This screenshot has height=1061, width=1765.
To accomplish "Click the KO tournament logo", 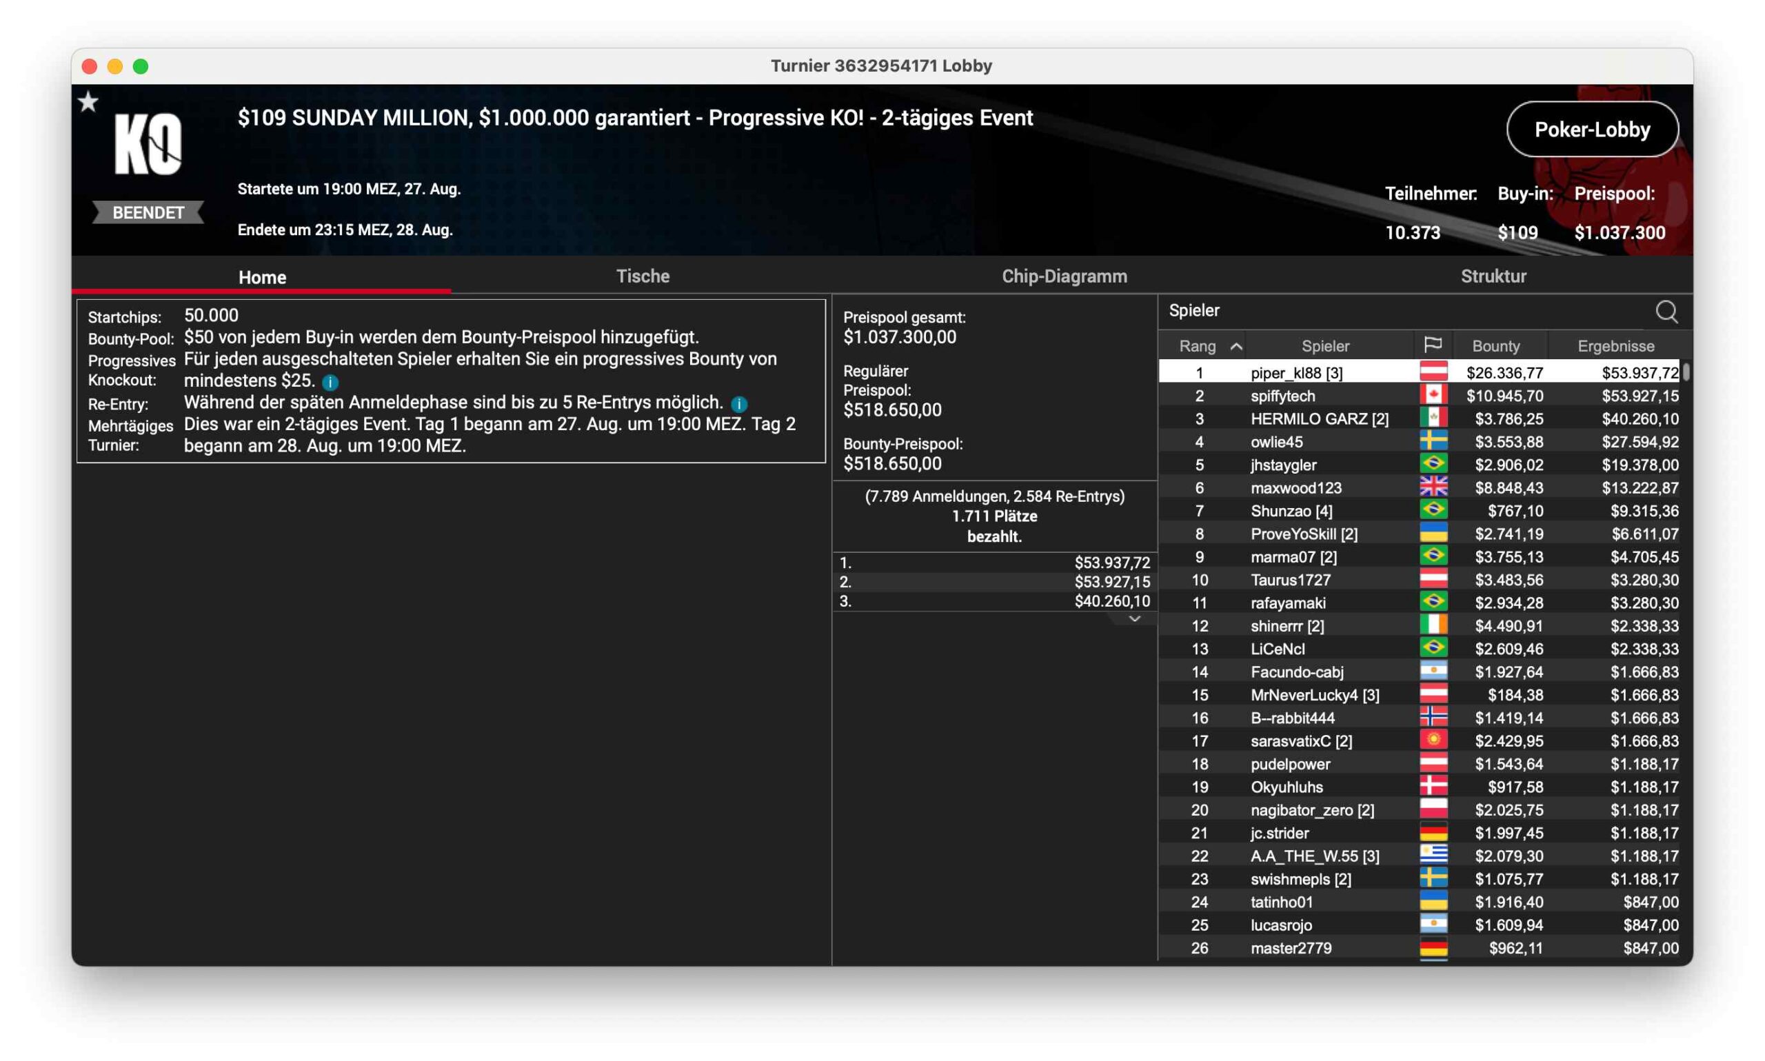I will [x=148, y=144].
